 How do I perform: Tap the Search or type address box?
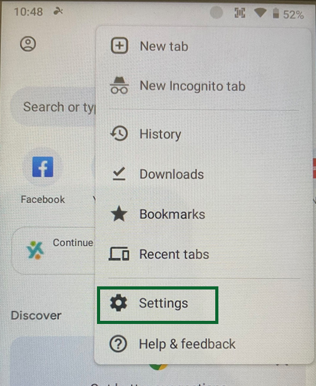(53, 107)
